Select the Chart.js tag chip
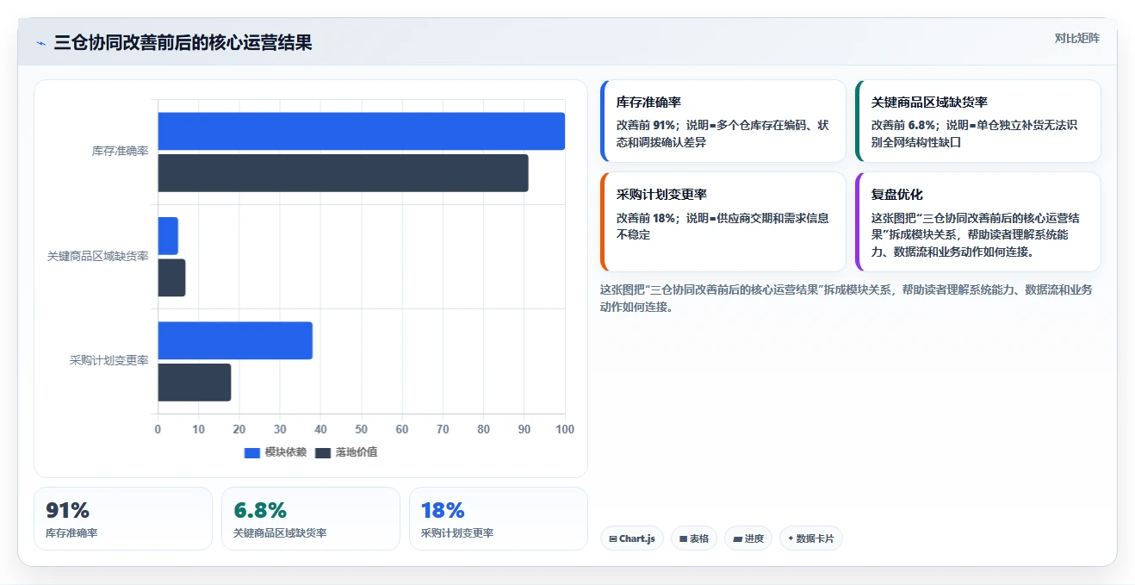The height and width of the screenshot is (585, 1135). coord(632,538)
